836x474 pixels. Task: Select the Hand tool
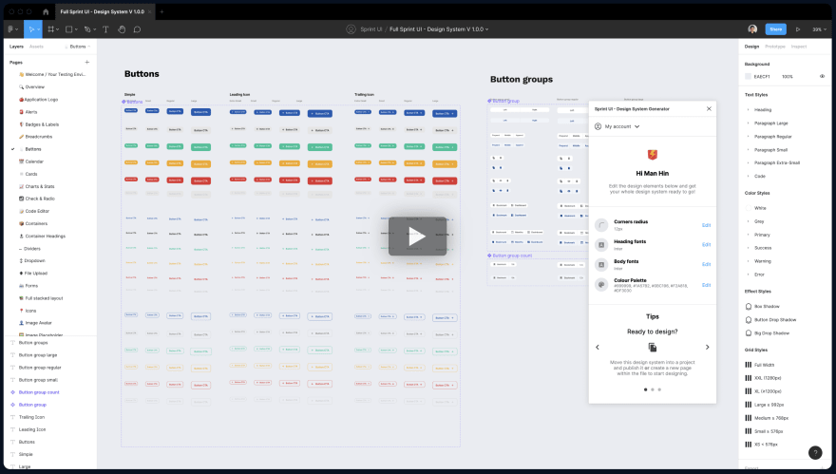point(122,29)
